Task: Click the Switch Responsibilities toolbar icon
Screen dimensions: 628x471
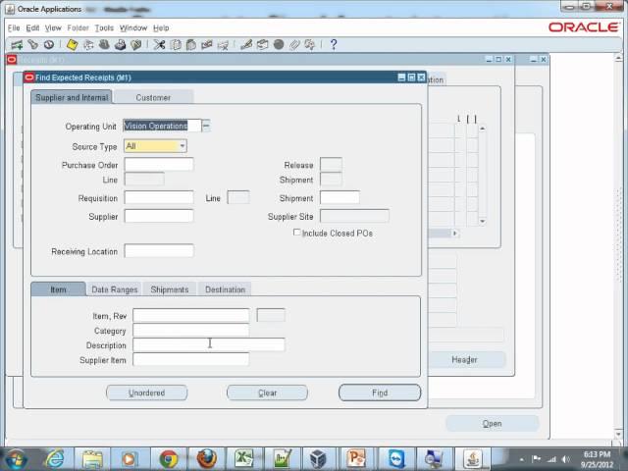Action: pos(104,45)
